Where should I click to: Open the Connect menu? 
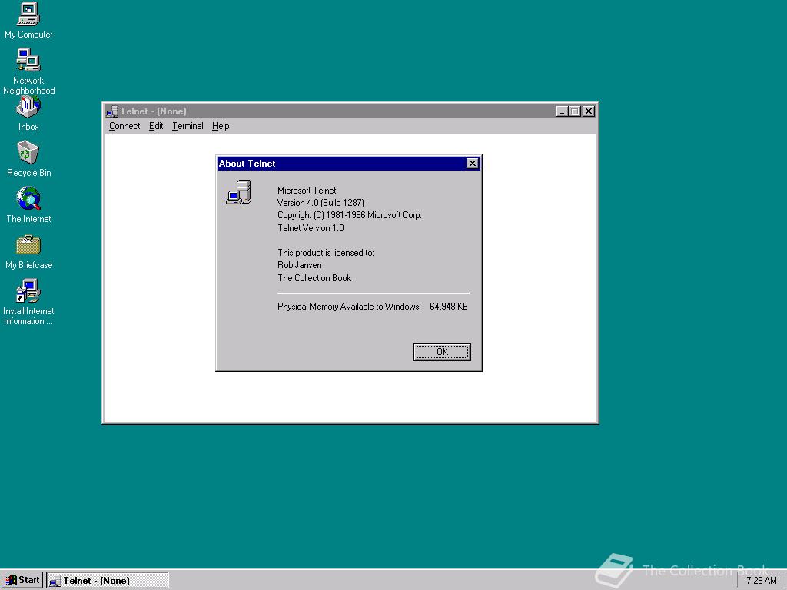pos(125,126)
